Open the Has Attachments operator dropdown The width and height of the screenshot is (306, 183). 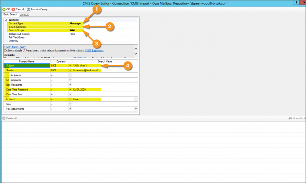(x=70, y=109)
